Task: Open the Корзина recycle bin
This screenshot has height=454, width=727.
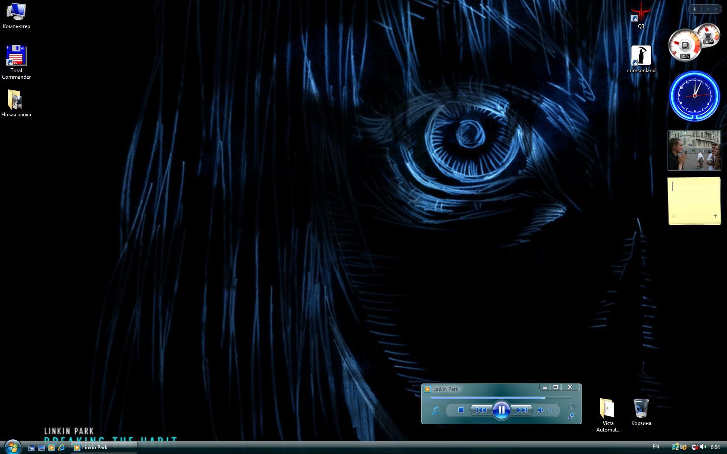Action: tap(641, 412)
